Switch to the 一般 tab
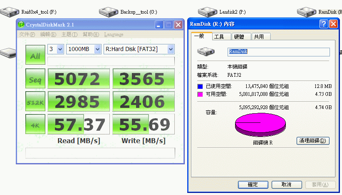 [201, 36]
